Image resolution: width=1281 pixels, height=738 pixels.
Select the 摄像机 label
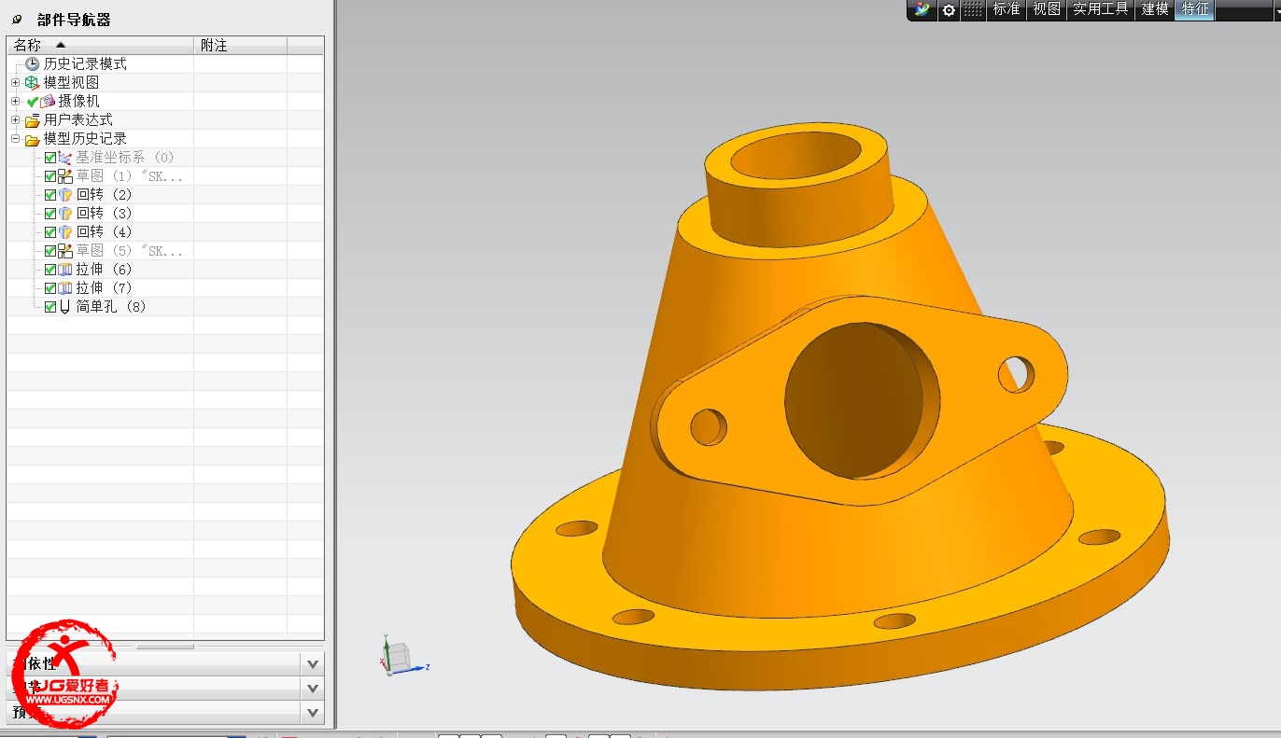pyautogui.click(x=78, y=101)
